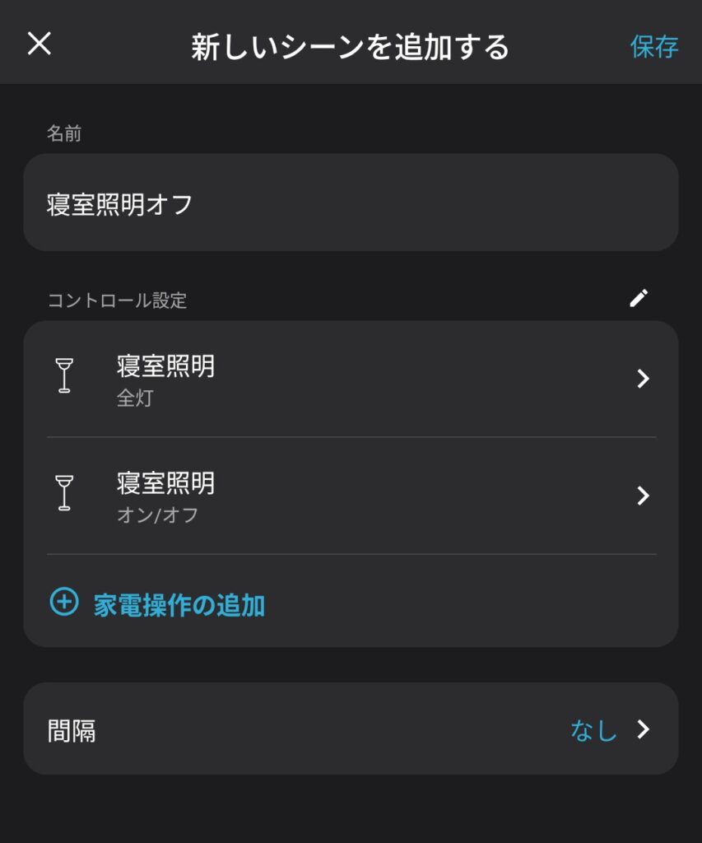Tap 保存 to save the scene
Screen dimensions: 702x843
coord(654,46)
